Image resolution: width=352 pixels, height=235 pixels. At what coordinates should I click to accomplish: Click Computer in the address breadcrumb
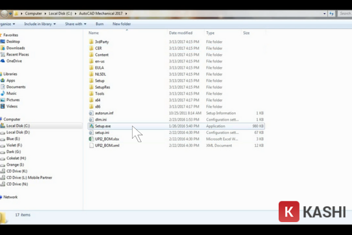click(x=33, y=14)
